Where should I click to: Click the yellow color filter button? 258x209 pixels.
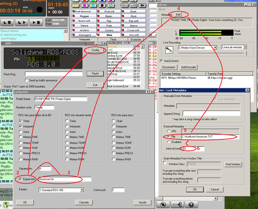pos(76,6)
